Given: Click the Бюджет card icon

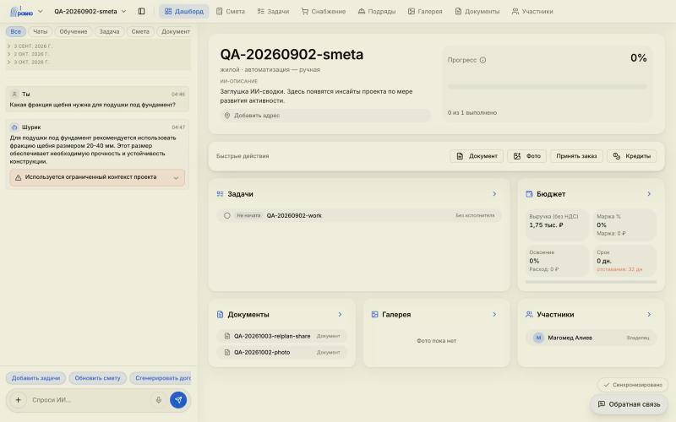Looking at the screenshot, I should [x=530, y=194].
